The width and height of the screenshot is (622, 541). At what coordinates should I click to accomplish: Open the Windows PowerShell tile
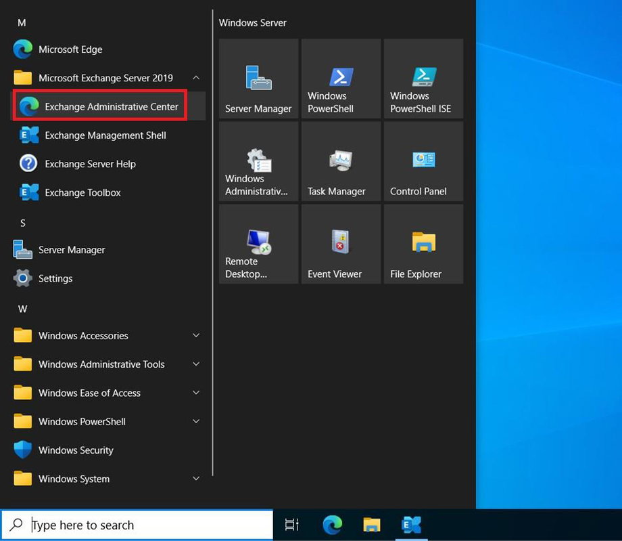tap(341, 79)
